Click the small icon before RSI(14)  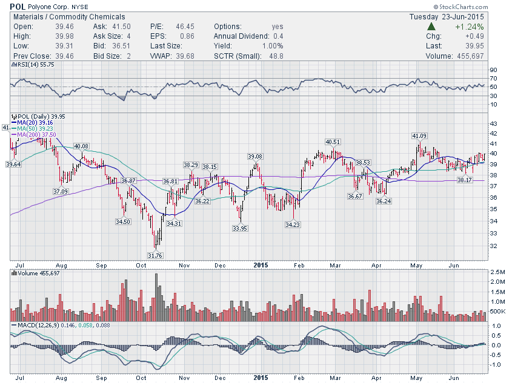(13, 65)
